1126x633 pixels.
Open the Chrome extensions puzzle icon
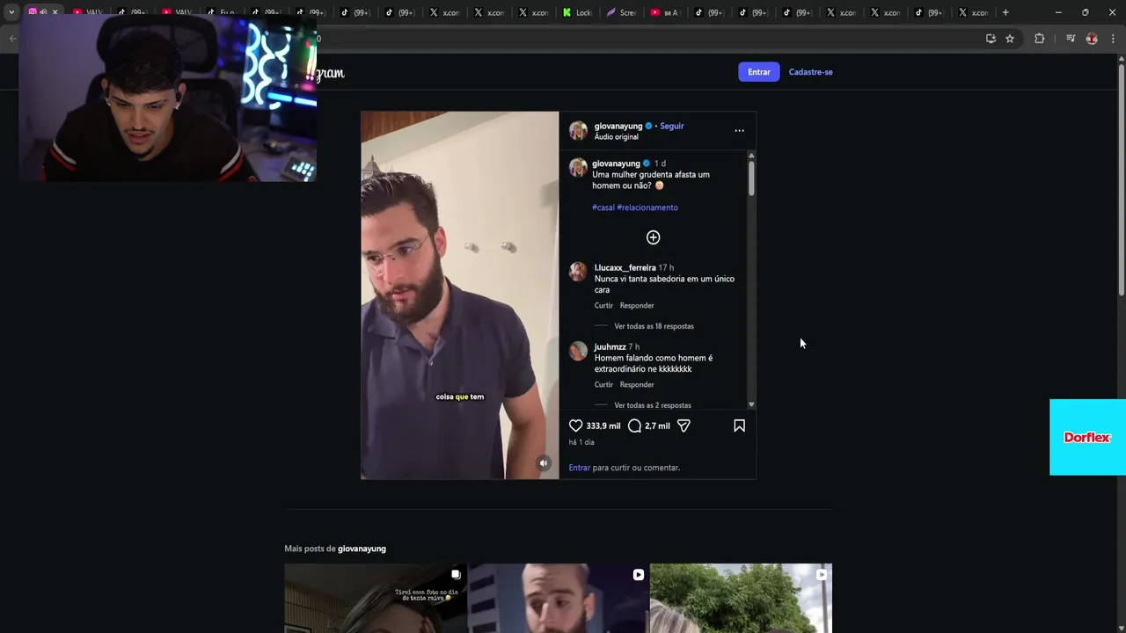(x=1039, y=39)
